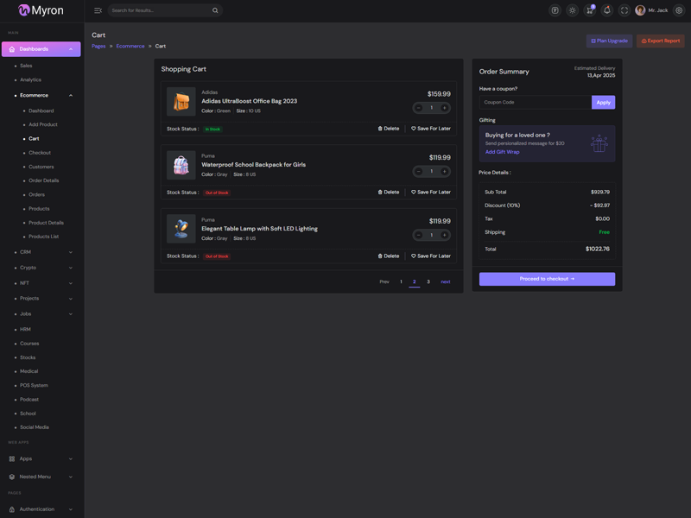Apply the coupon code
Image resolution: width=691 pixels, height=518 pixels.
pyautogui.click(x=603, y=102)
